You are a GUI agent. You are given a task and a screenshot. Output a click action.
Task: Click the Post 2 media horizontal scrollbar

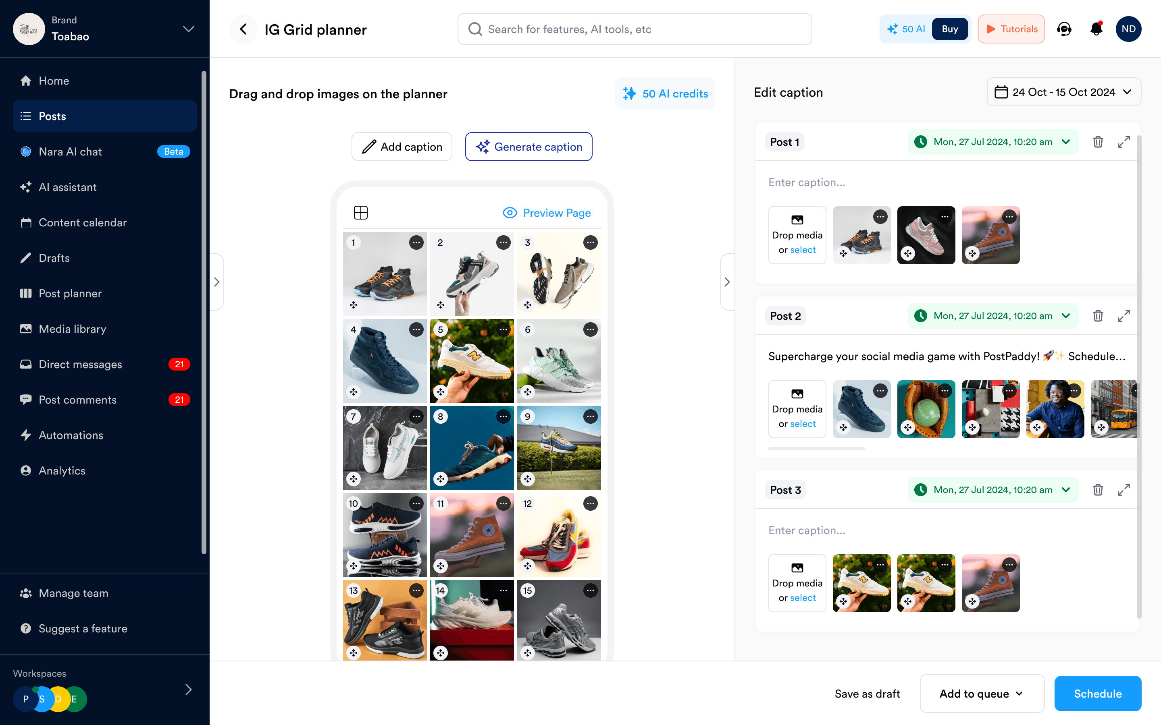[x=816, y=449]
